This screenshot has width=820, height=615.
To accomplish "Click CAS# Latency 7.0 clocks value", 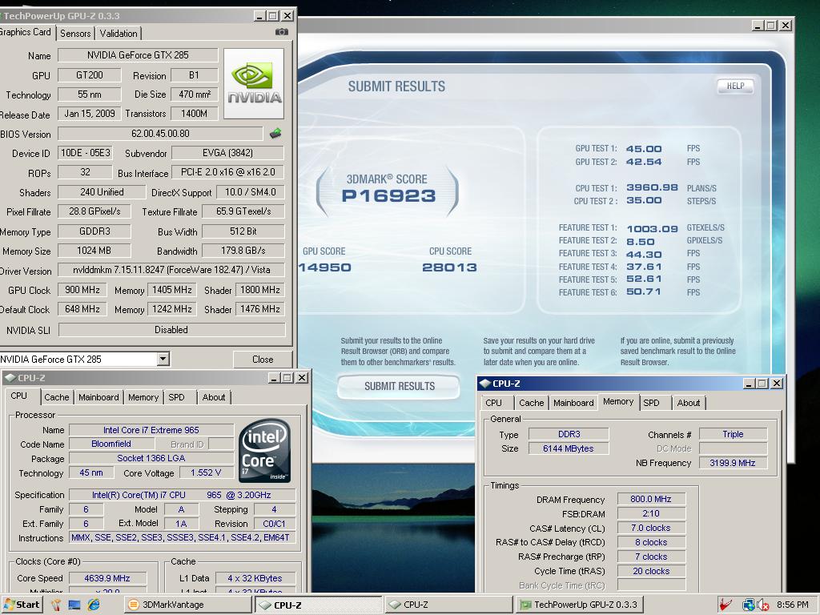I will [x=651, y=529].
